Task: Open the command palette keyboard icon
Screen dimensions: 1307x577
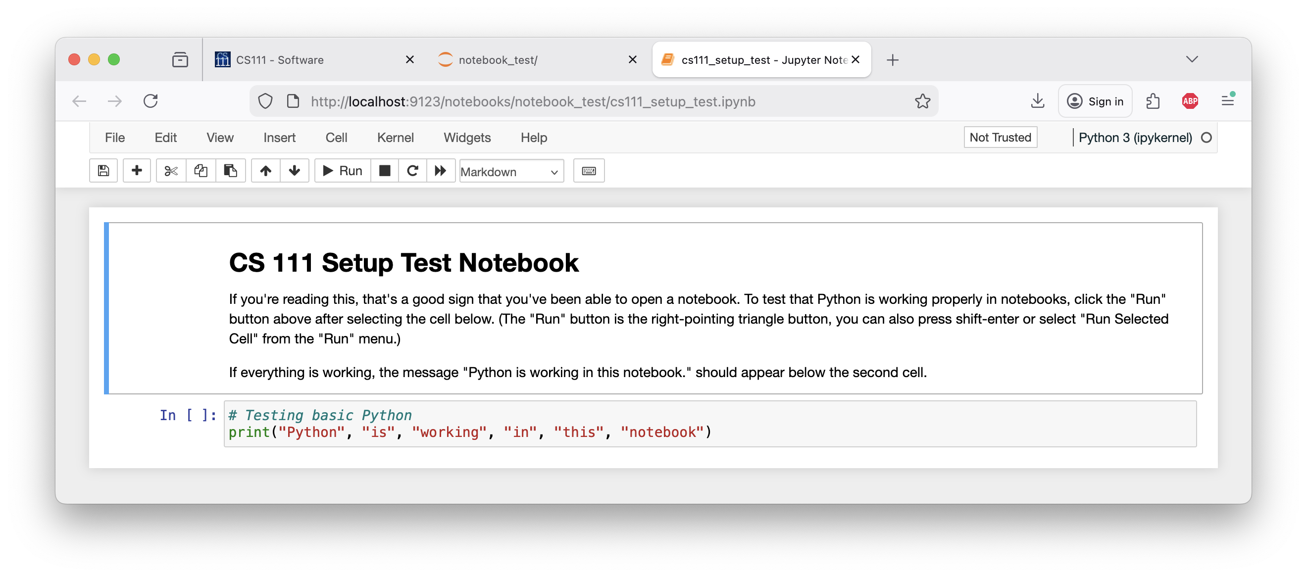Action: 589,171
